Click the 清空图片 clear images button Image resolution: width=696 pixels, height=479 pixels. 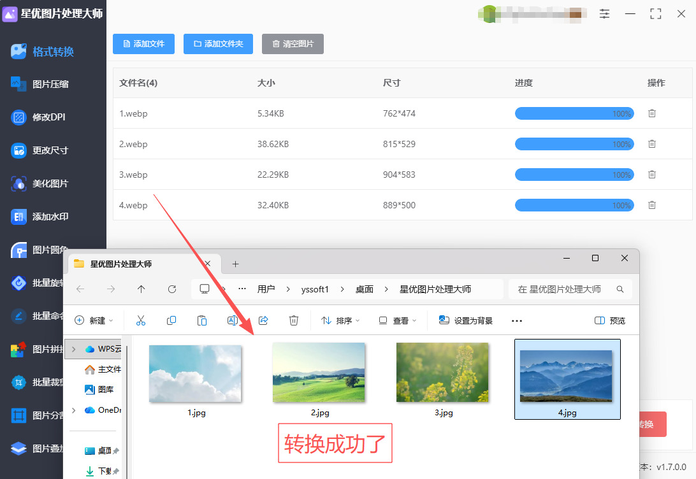click(293, 44)
